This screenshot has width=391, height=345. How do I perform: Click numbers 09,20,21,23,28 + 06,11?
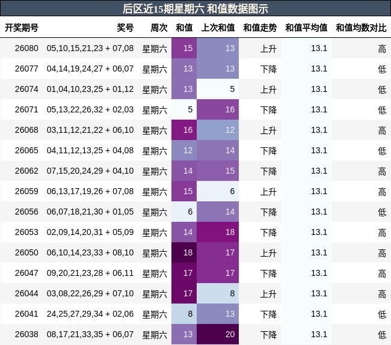coord(90,273)
